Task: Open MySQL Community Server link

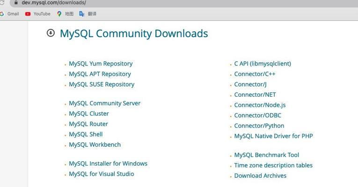Action: click(104, 103)
